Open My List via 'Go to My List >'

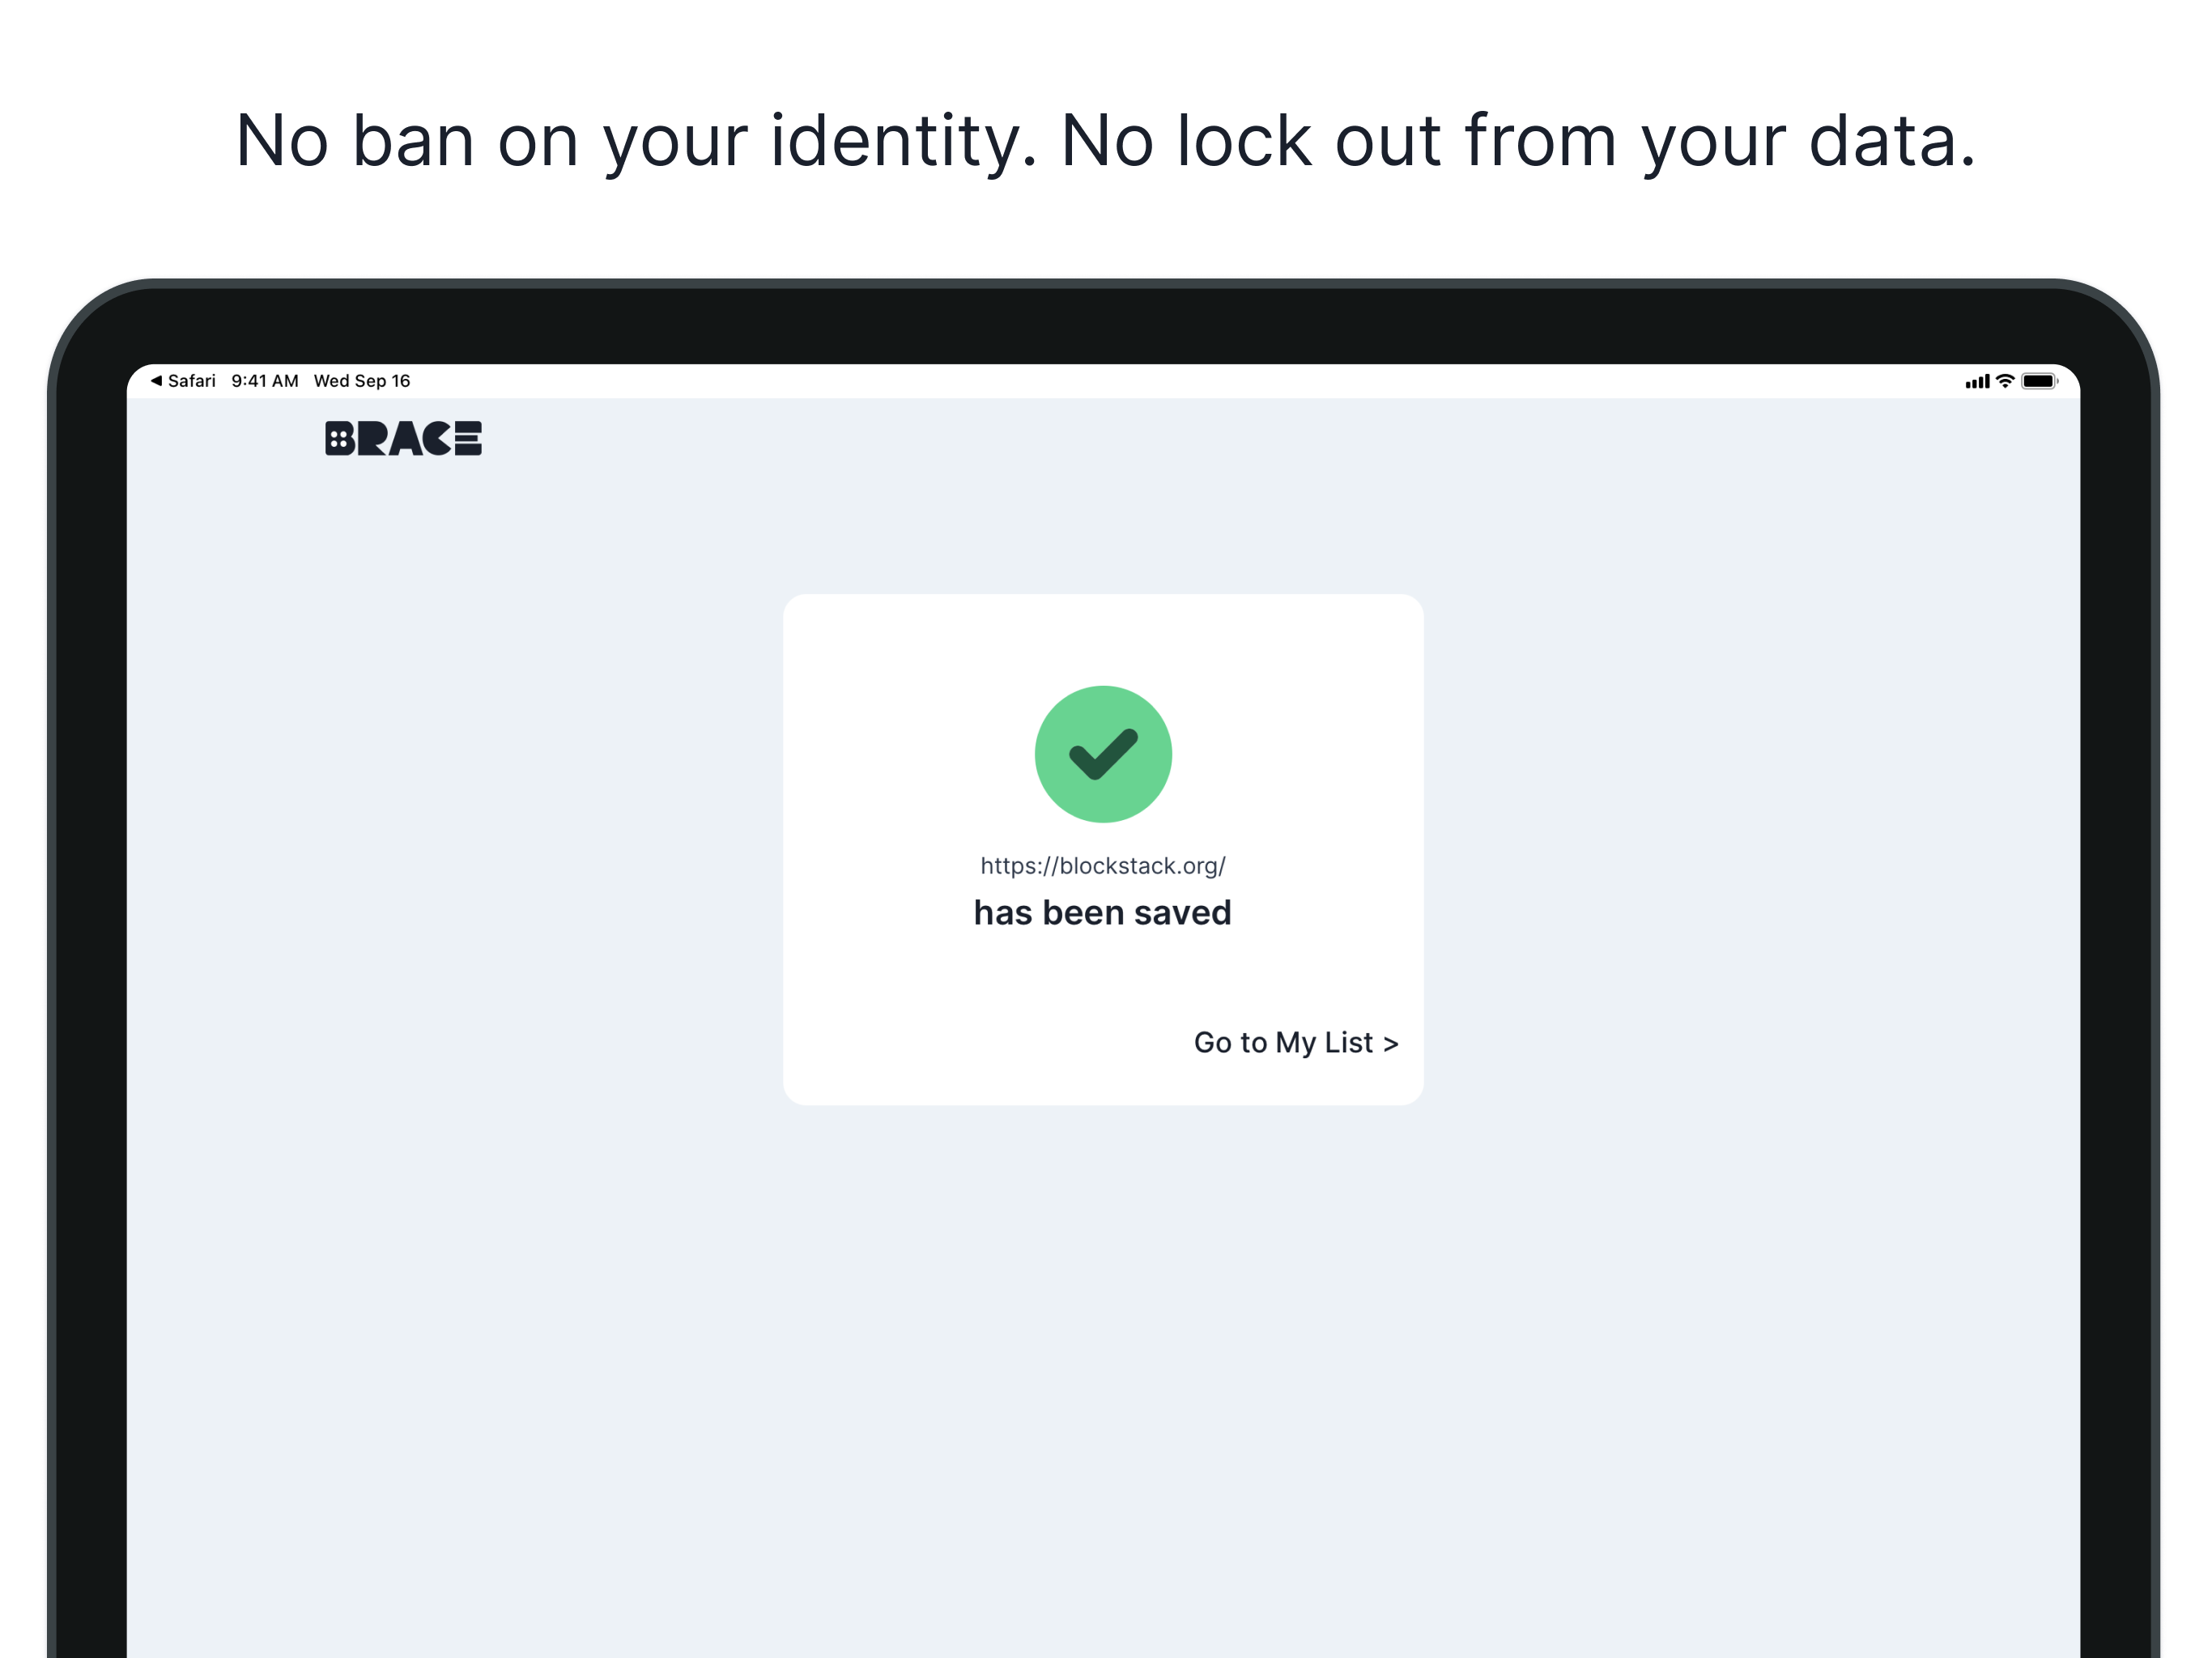(1295, 1042)
